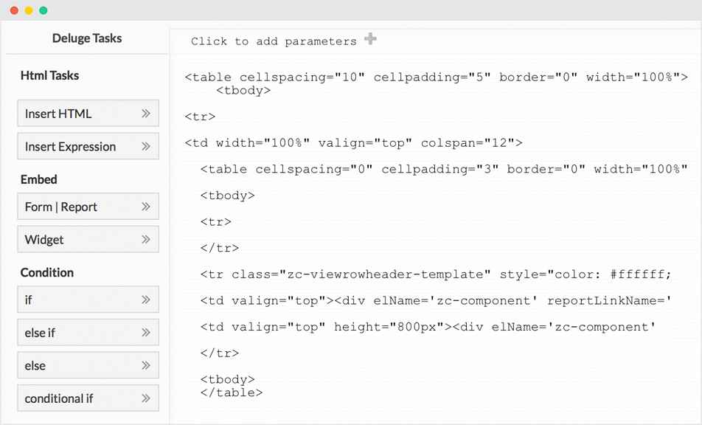Select the else if condition task

[x=88, y=332]
